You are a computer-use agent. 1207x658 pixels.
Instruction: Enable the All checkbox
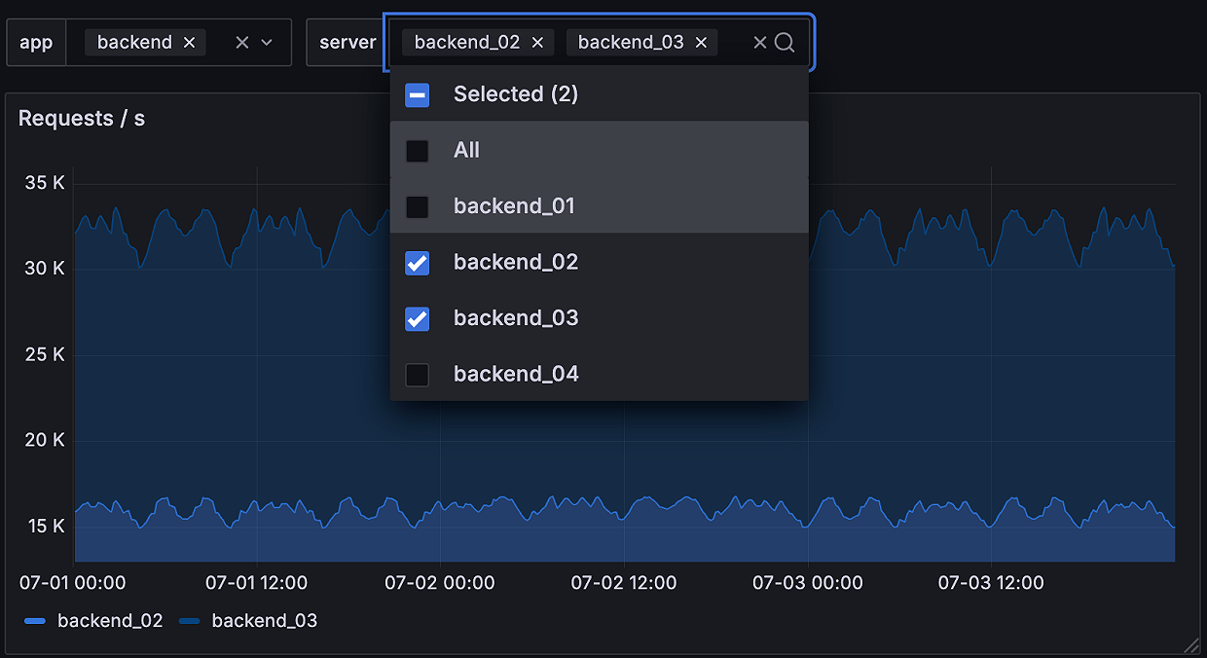pos(418,150)
